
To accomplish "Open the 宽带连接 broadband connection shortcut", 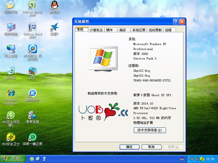I will pos(32,115).
